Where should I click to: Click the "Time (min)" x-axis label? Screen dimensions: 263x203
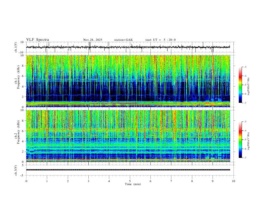click(x=133, y=184)
